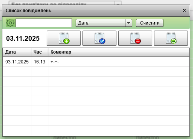Viewport: 193px width, 139px height.
Task: Click the delete message red minus icon
Action: (135, 38)
